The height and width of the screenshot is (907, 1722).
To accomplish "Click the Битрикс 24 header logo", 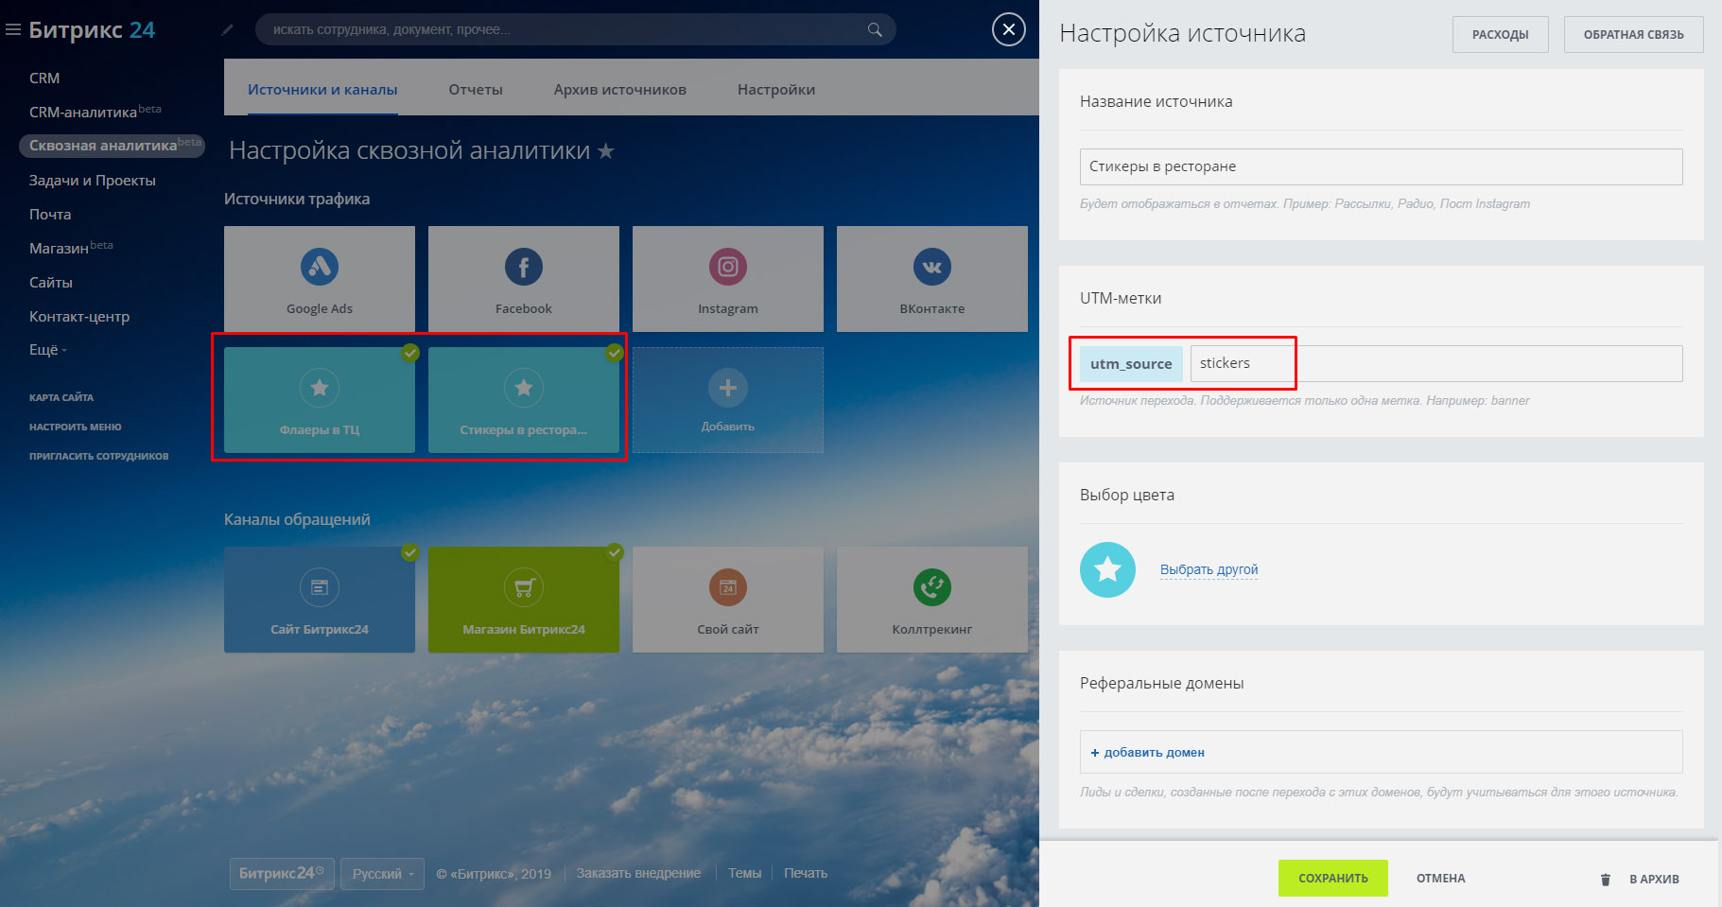I will [x=92, y=30].
